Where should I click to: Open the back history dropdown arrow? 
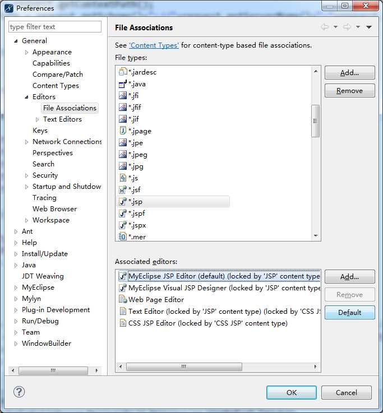click(335, 27)
